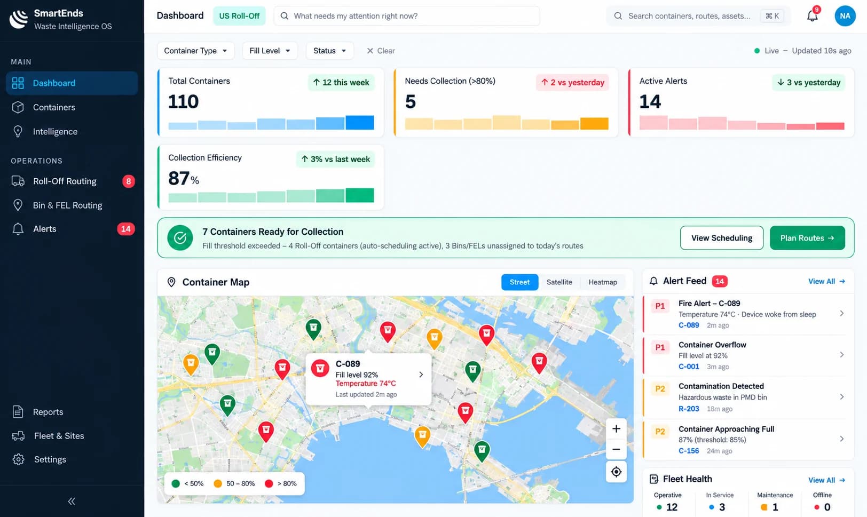Screen dimensions: 867x517
Task: Click the US Roll-Off badge
Action: tap(239, 16)
